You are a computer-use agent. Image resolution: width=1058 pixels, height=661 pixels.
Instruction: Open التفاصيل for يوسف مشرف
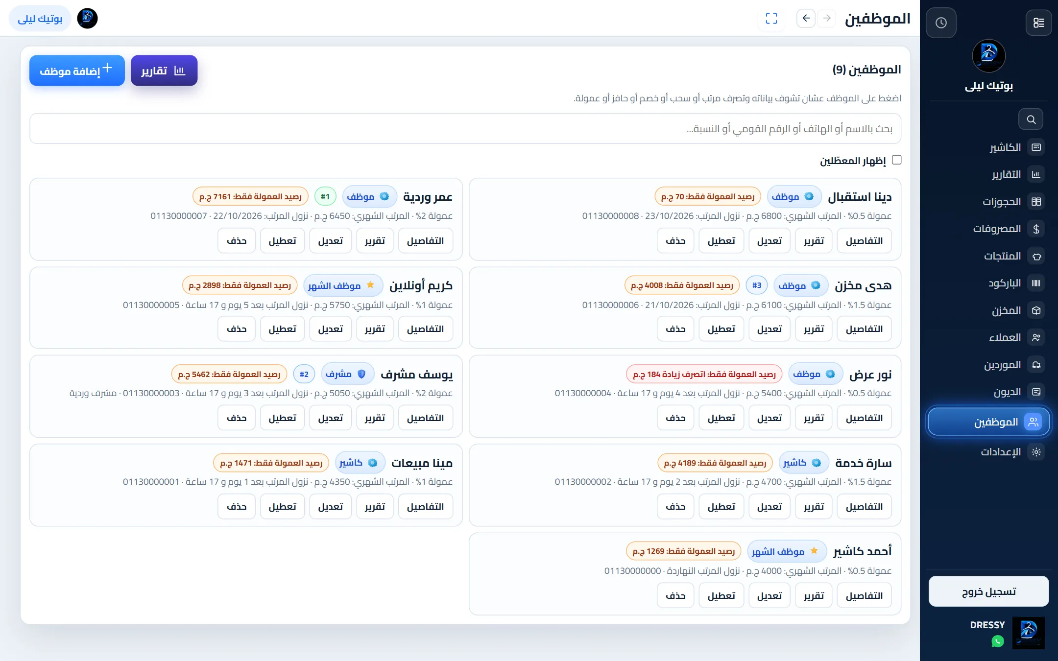tap(425, 418)
